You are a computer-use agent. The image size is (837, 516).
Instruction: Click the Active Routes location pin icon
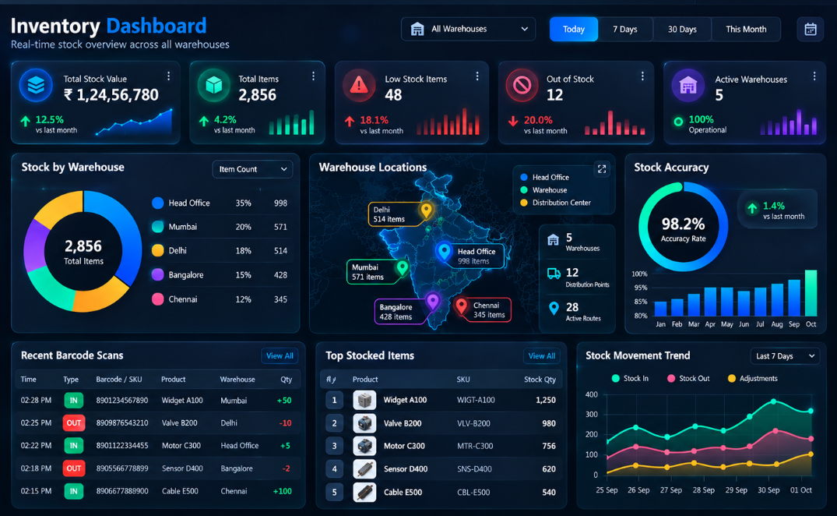(x=554, y=308)
